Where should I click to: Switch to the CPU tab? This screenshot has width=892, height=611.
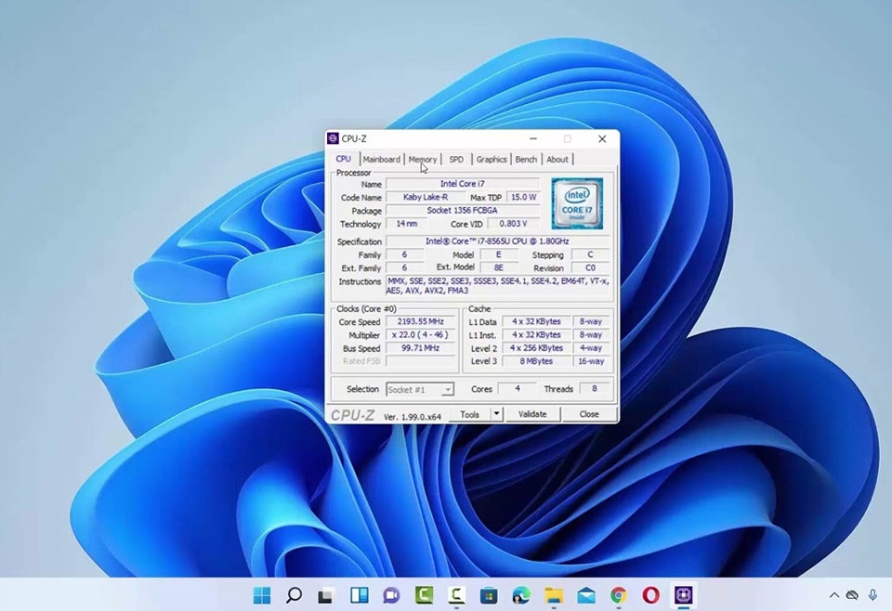[343, 159]
